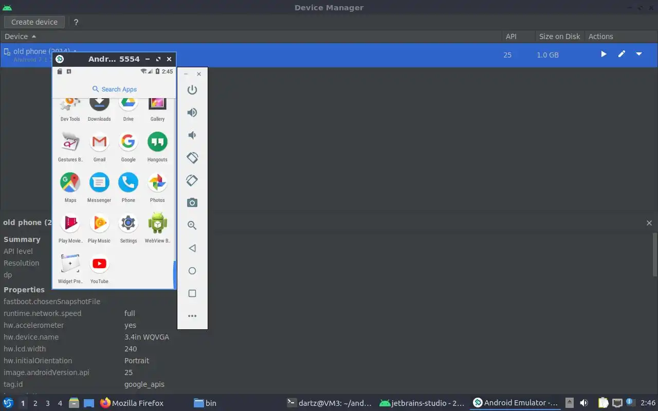Open the Maps app
Viewport: 658px width, 411px height.
[x=70, y=187]
